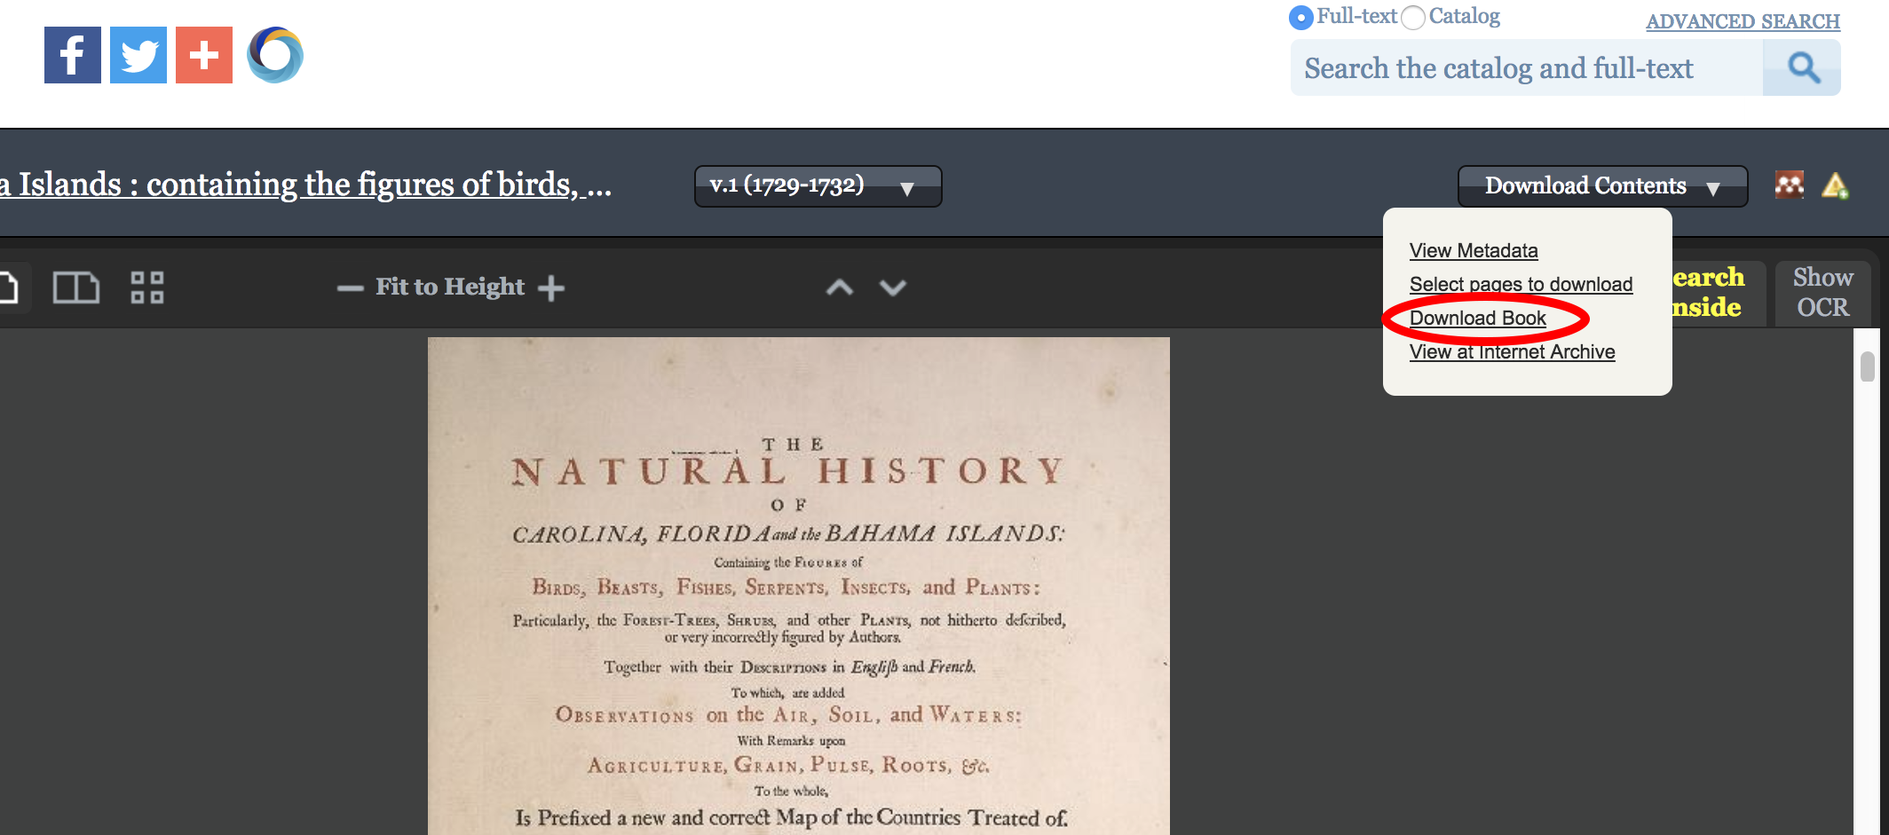Zoom in with the plus icon

(552, 288)
